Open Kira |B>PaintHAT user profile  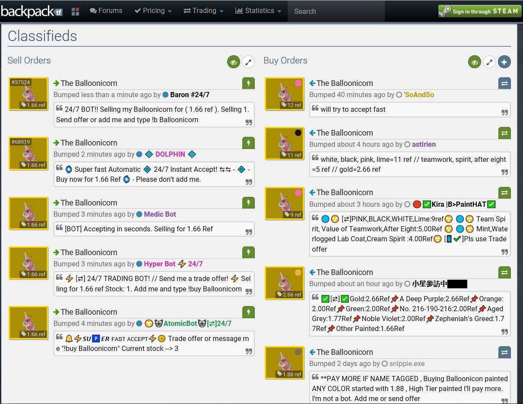click(454, 204)
